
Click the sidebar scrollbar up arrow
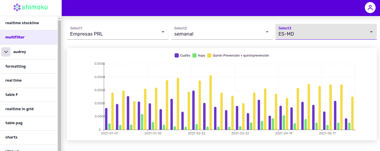coord(59,18)
